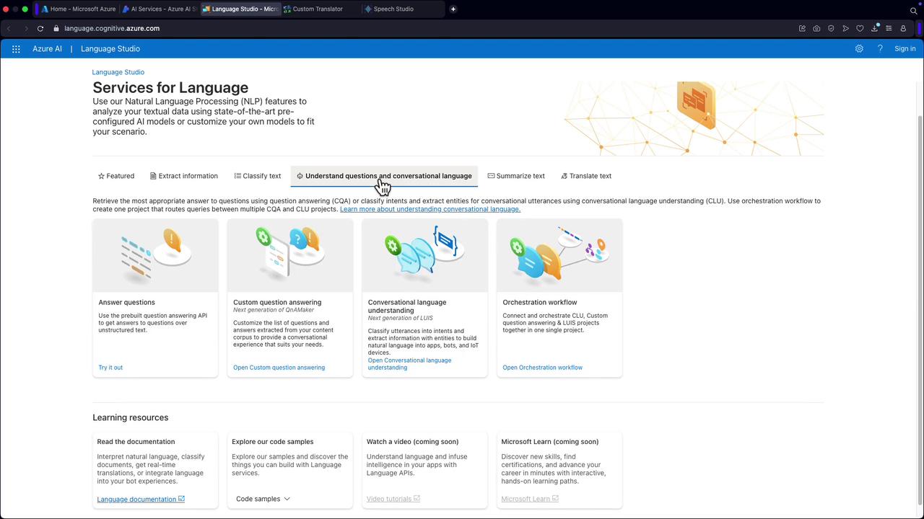
Task: Open the browser downloads icon
Action: coord(874,29)
